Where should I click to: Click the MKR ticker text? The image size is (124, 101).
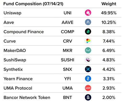[x=67, y=50]
